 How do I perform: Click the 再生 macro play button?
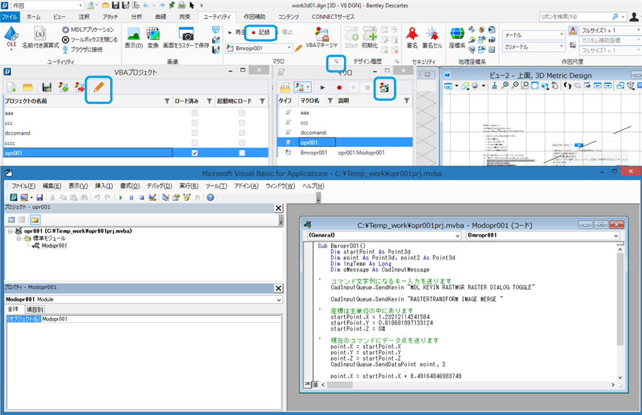237,32
